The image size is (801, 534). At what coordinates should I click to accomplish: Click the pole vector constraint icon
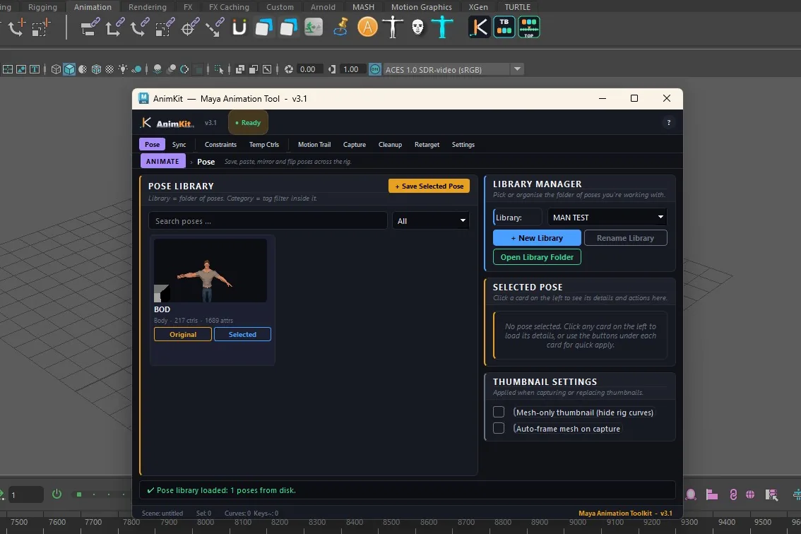(215, 27)
